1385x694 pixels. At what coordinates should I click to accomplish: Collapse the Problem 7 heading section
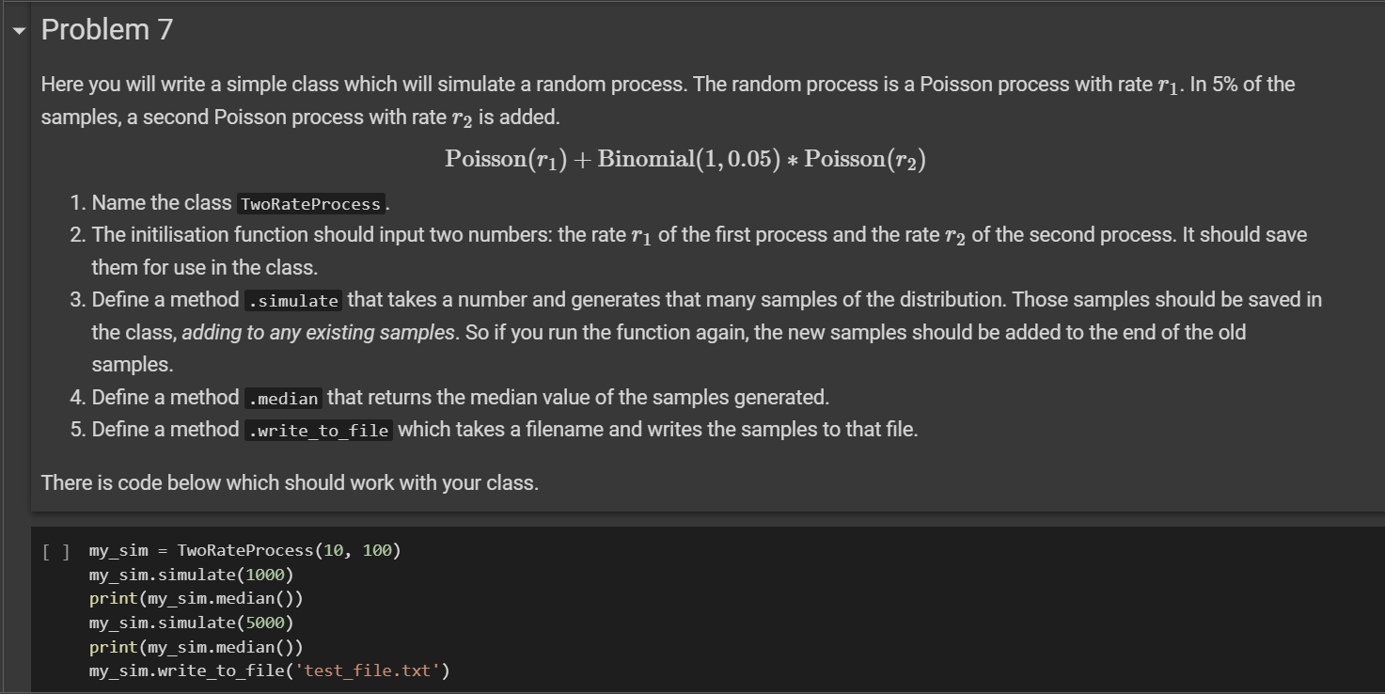click(18, 29)
